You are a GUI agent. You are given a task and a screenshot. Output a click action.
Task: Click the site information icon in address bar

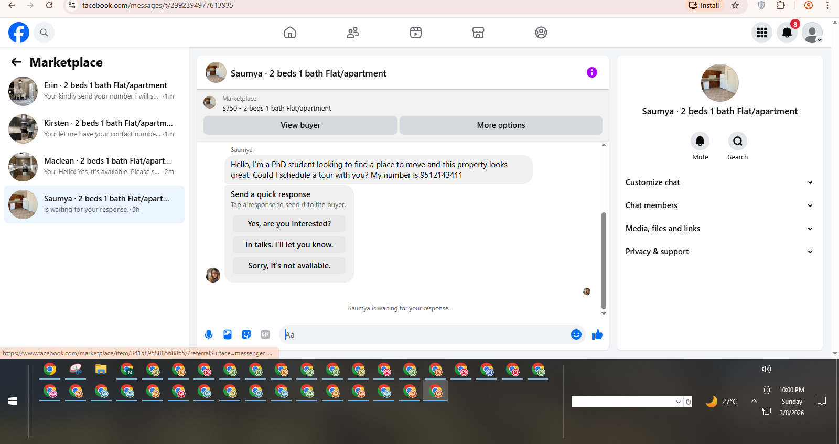pyautogui.click(x=72, y=5)
